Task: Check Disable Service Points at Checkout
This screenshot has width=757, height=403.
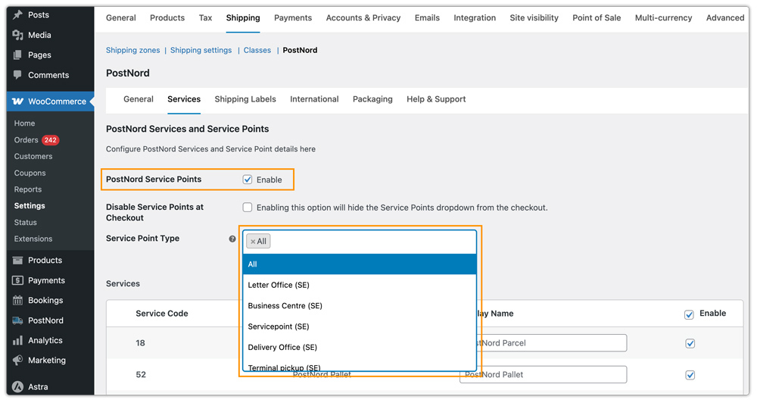Action: 248,208
